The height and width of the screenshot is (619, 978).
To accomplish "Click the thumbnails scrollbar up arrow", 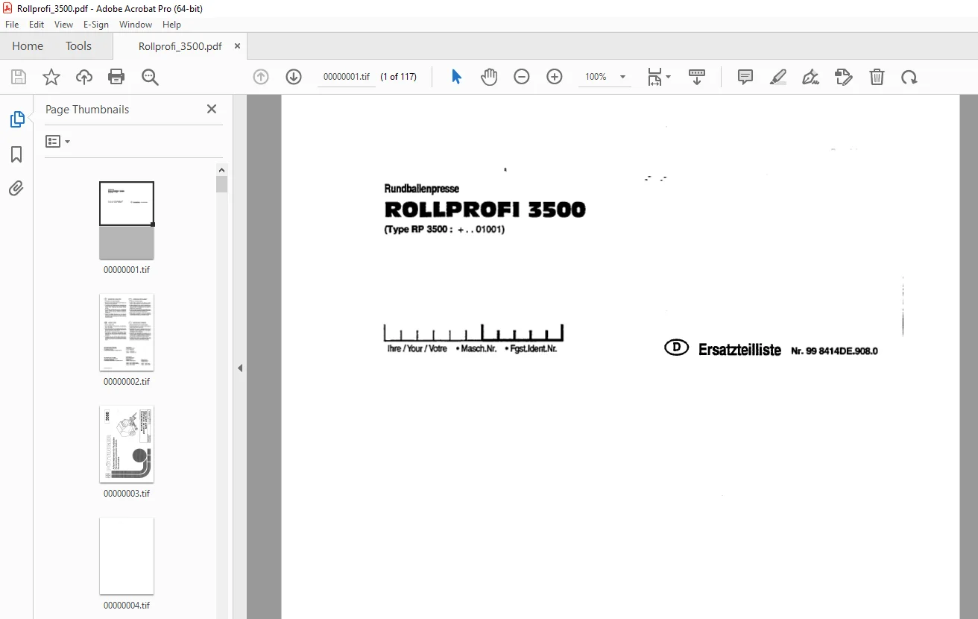I will coord(222,169).
